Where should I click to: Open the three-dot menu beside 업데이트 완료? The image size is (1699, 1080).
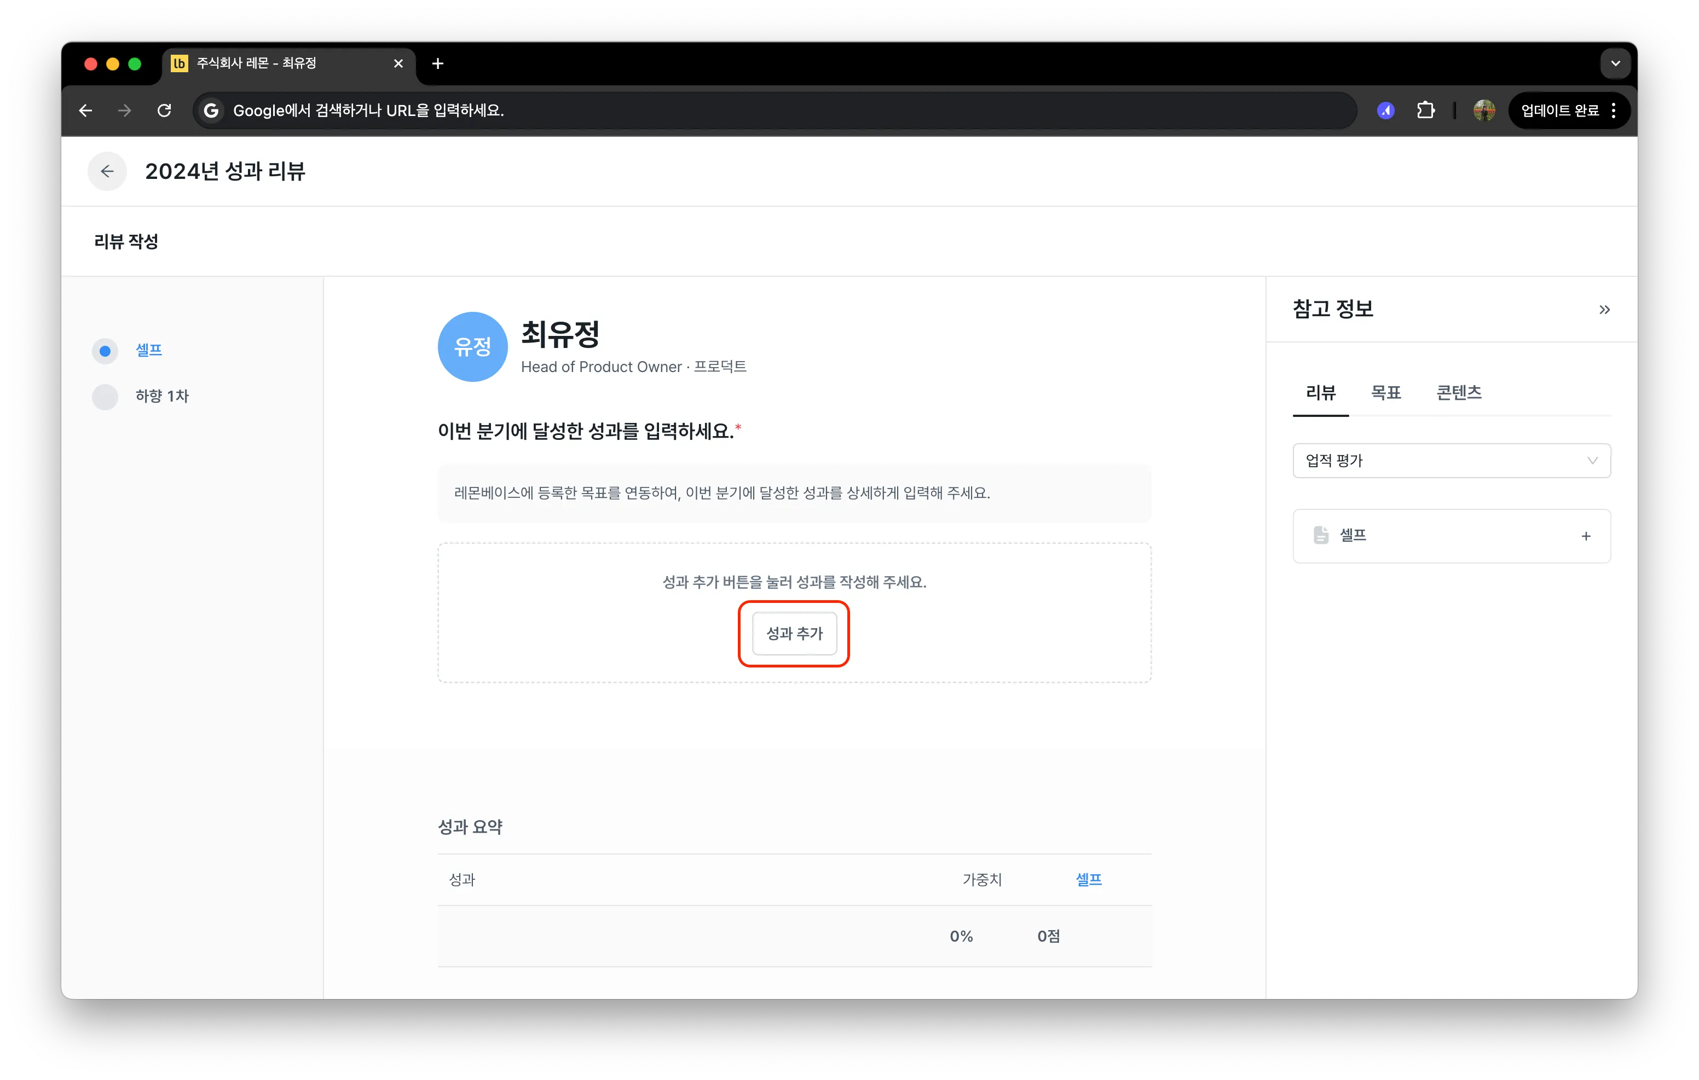[1614, 111]
